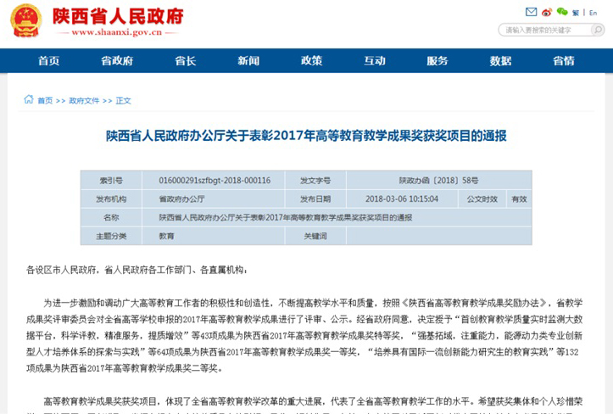Viewport: 613px width, 414px height.
Task: Open the 省情 navigation item
Action: pyautogui.click(x=564, y=61)
